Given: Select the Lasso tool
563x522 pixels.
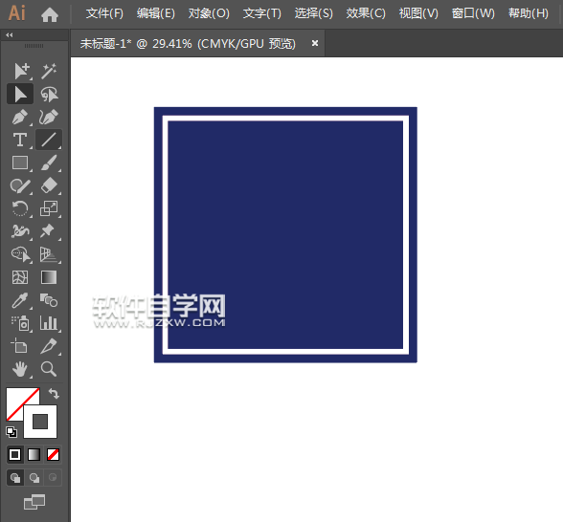Looking at the screenshot, I should coord(49,95).
